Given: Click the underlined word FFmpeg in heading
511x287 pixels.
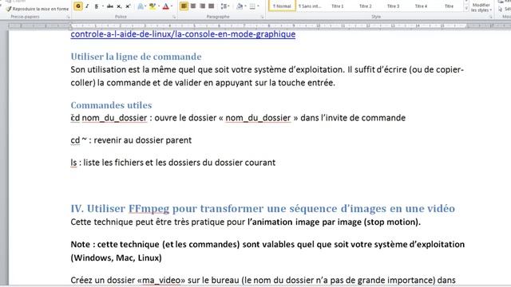Looking at the screenshot, I should (149, 209).
